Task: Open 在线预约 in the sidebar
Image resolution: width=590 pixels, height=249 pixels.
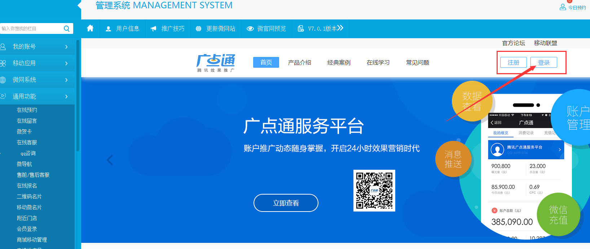Action: tap(27, 110)
